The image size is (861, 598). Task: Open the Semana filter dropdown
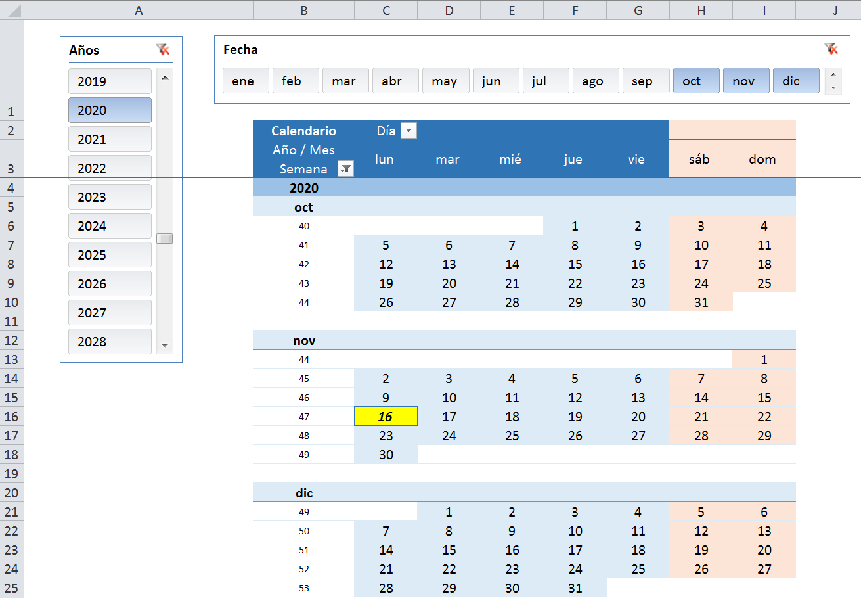pyautogui.click(x=346, y=169)
